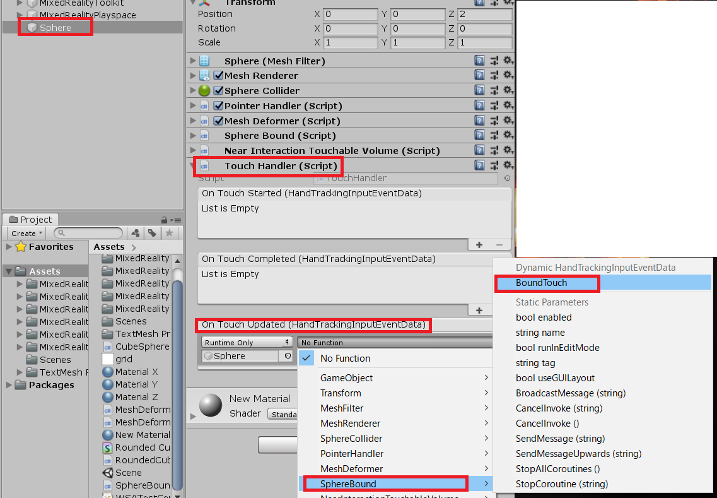Open the SphereBound submenu
Screen dimensions: 717x498
(395, 484)
